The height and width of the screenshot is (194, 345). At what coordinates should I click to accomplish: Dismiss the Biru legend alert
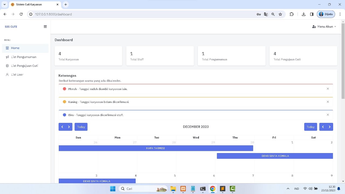[328, 115]
